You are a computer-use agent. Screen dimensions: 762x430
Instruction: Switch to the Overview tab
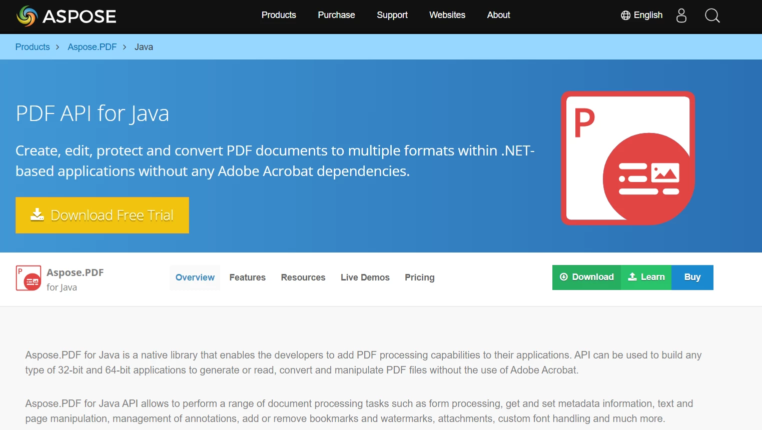(195, 277)
